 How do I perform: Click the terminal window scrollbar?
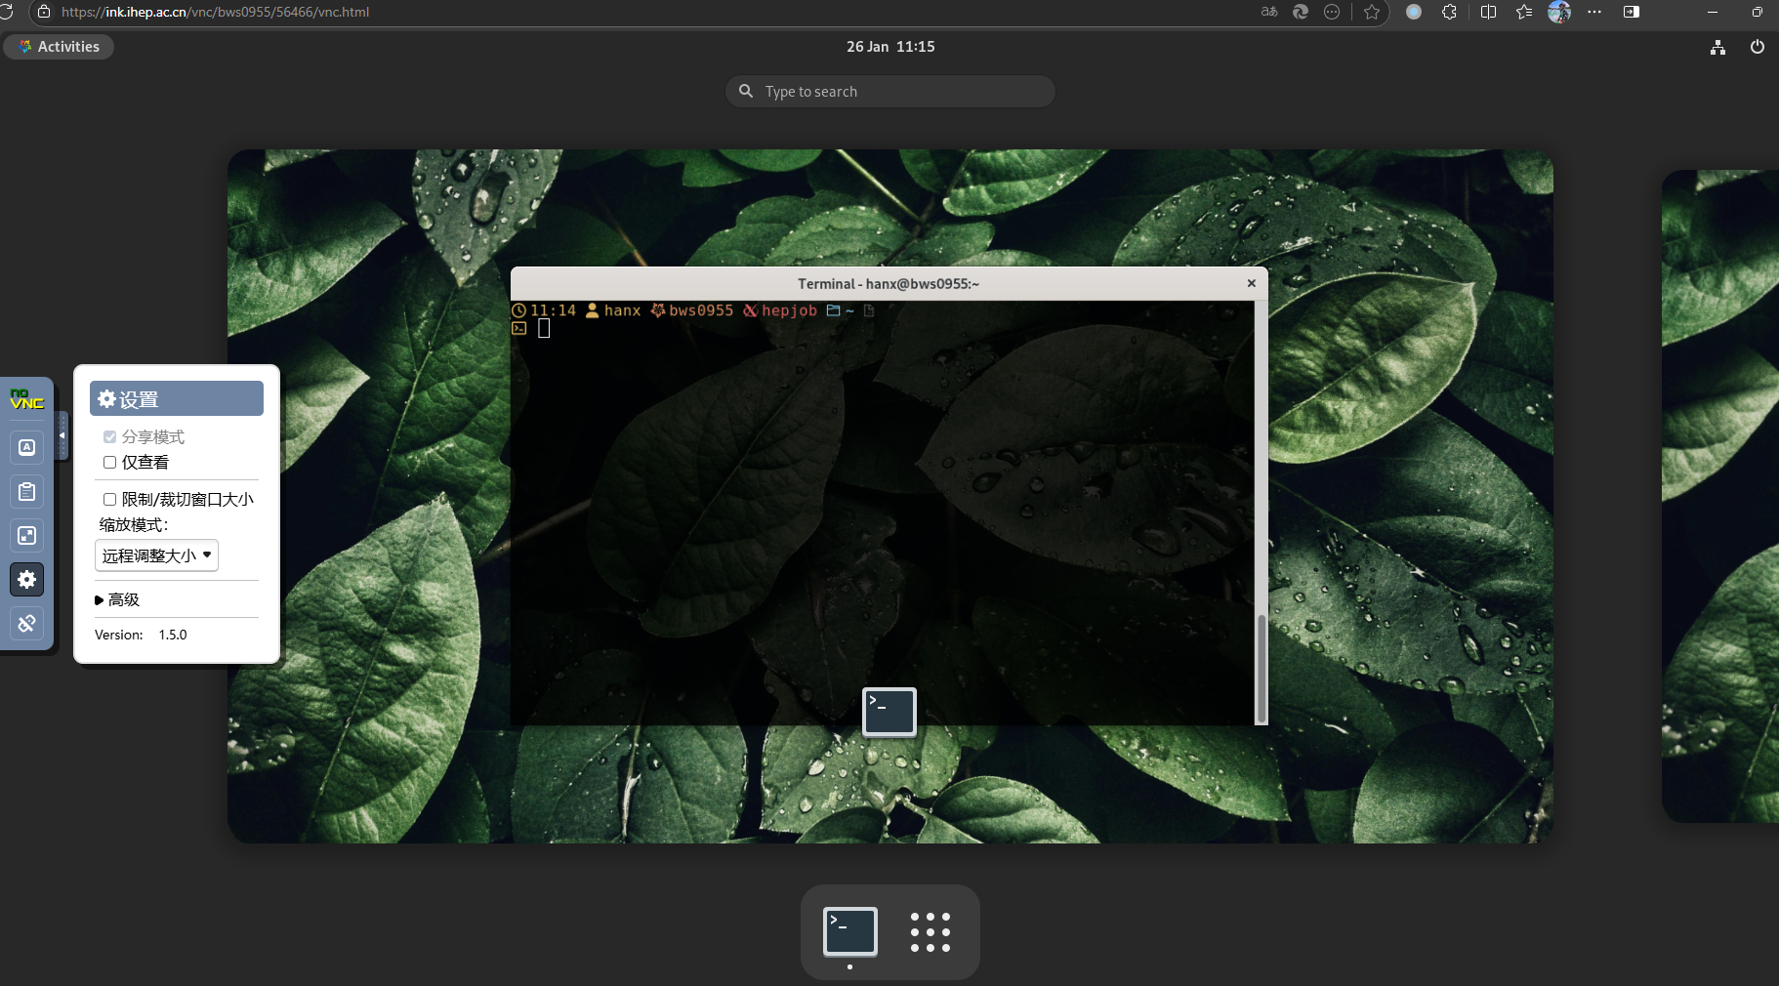click(x=1262, y=669)
